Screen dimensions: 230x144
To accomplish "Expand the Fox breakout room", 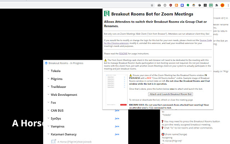I will (49, 102).
